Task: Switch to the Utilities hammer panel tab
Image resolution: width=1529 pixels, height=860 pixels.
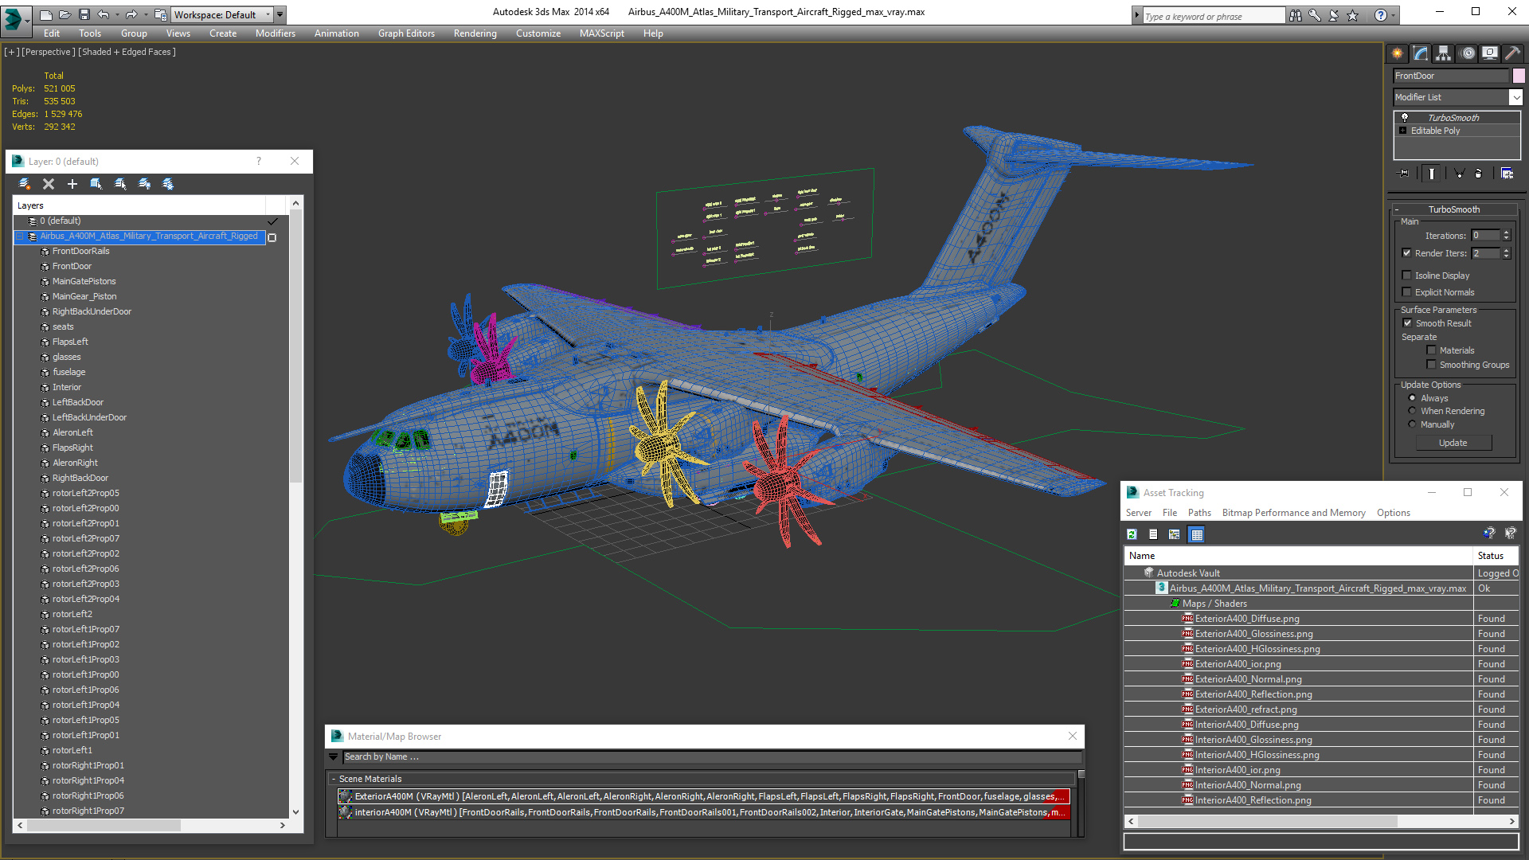Action: [x=1512, y=53]
